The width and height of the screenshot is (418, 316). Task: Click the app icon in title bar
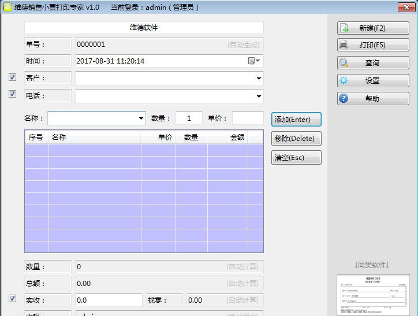7,7
